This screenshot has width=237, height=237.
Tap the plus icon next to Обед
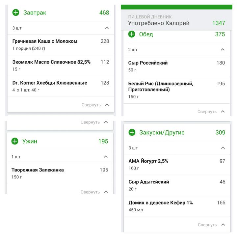(132, 34)
